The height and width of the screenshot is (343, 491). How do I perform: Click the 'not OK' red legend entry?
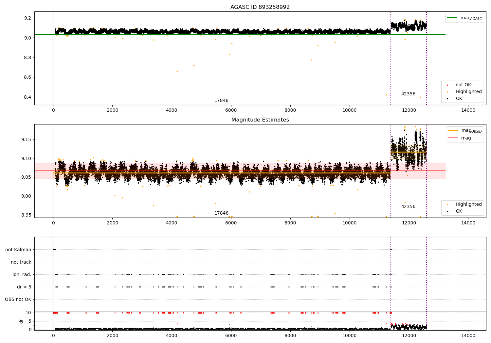(459, 85)
